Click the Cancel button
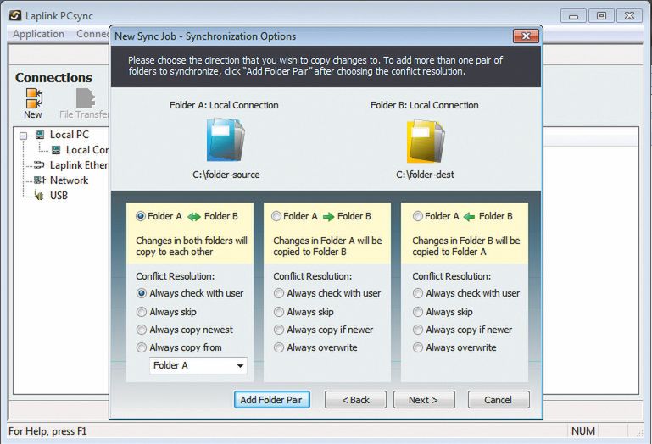 [x=499, y=400]
